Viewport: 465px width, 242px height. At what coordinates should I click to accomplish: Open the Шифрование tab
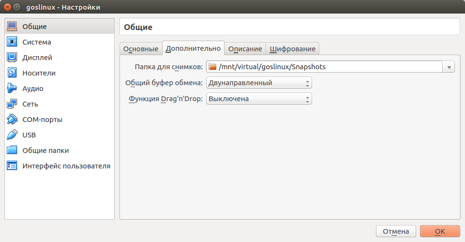[x=292, y=49]
